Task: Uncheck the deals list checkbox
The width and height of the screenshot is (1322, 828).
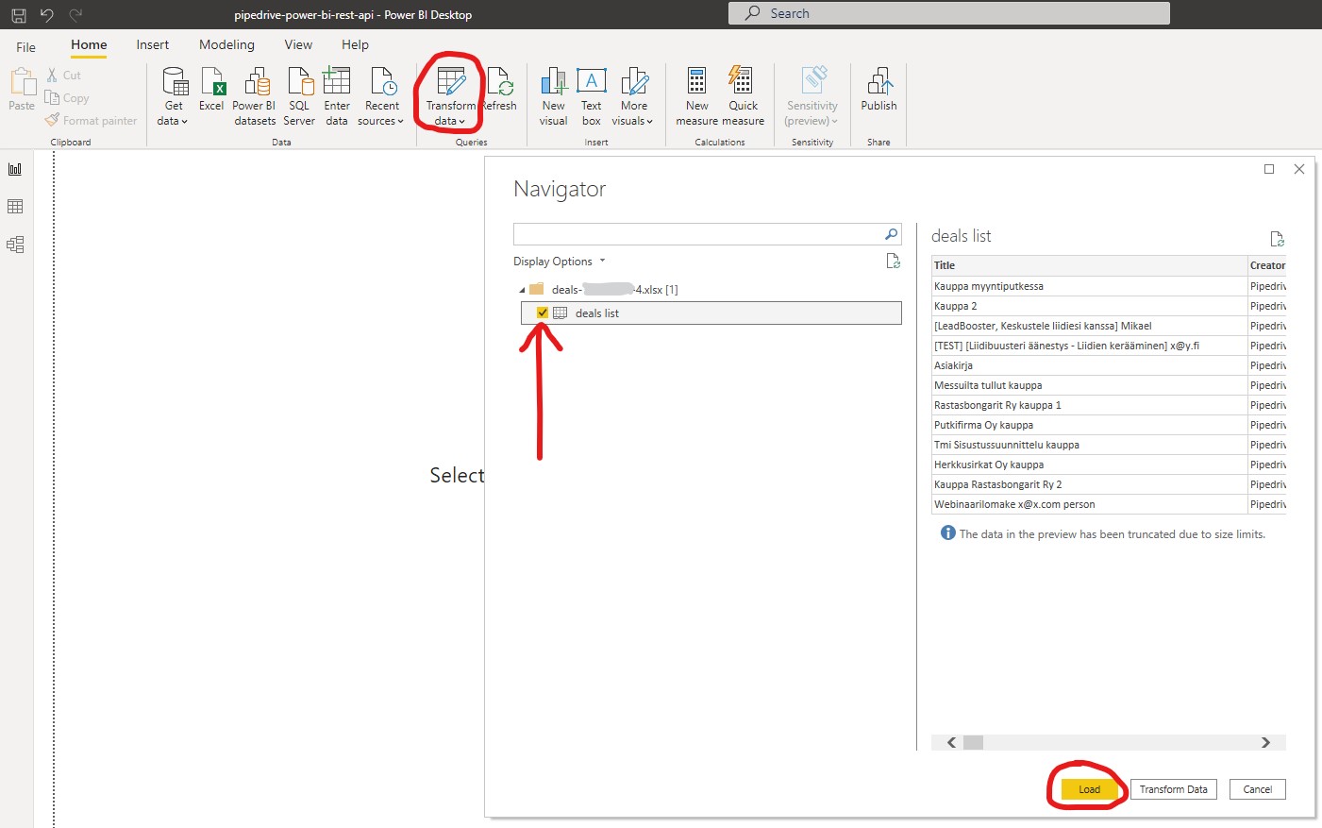Action: coord(542,313)
